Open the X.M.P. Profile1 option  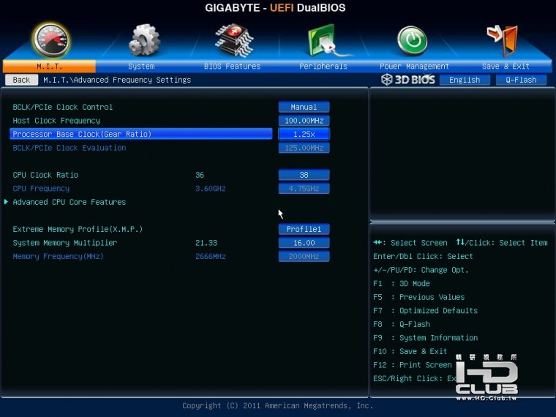pyautogui.click(x=304, y=229)
